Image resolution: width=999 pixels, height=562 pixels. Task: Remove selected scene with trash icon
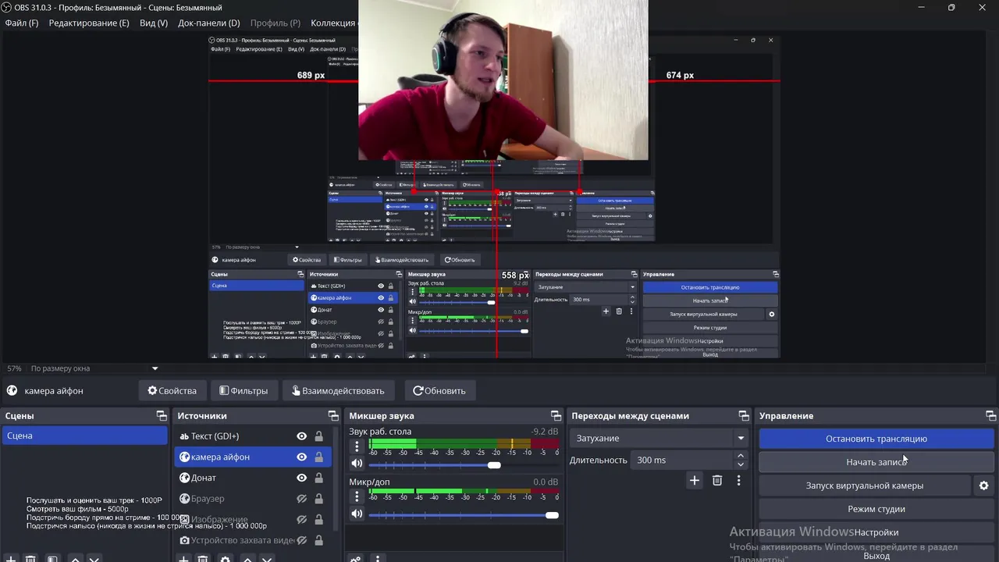30,559
